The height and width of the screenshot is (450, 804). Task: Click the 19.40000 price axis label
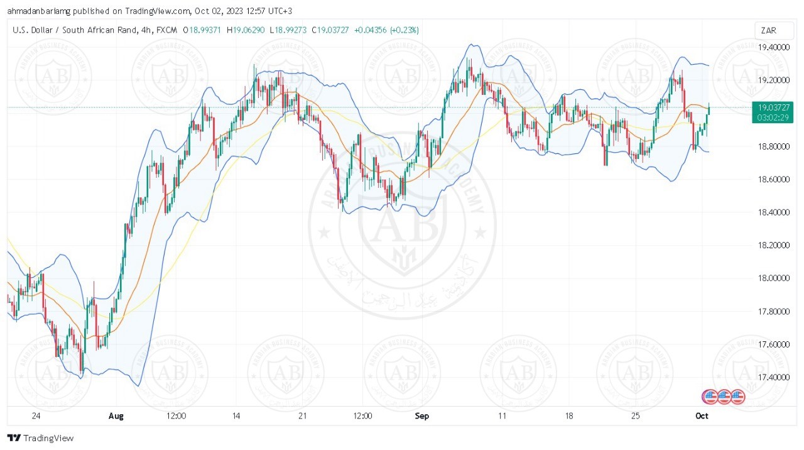[x=774, y=48]
